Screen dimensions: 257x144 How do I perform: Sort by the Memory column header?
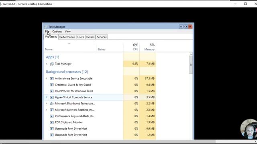pyautogui.click(x=149, y=49)
